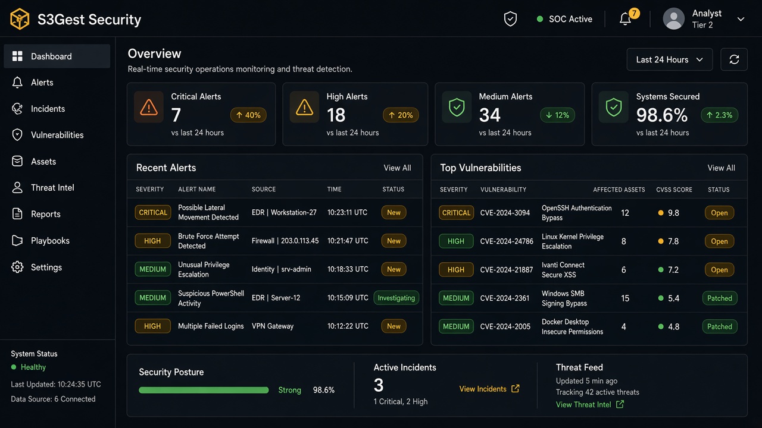
Task: Click the High Alerts warning triangle icon
Action: click(304, 107)
